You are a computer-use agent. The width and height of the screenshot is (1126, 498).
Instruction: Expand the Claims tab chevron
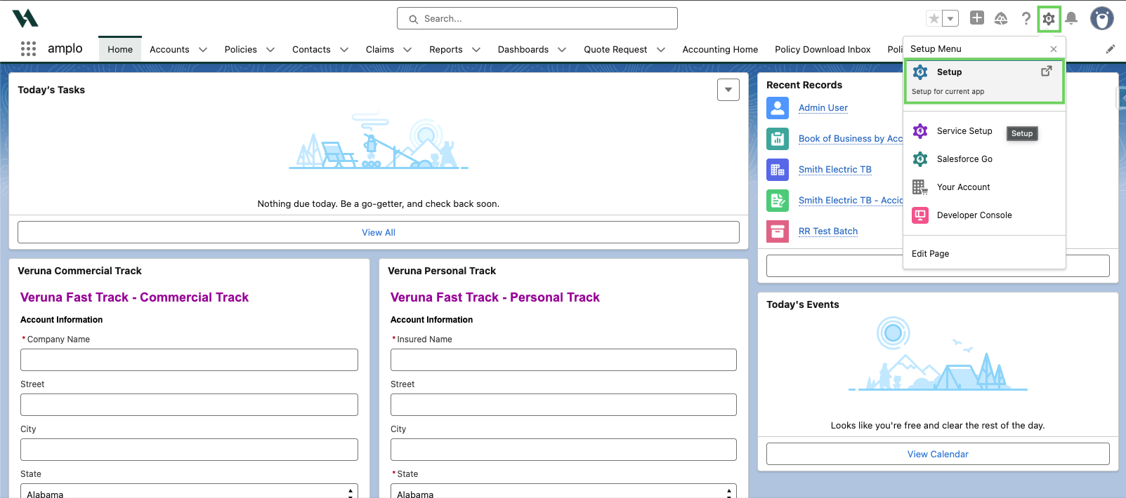coord(407,50)
